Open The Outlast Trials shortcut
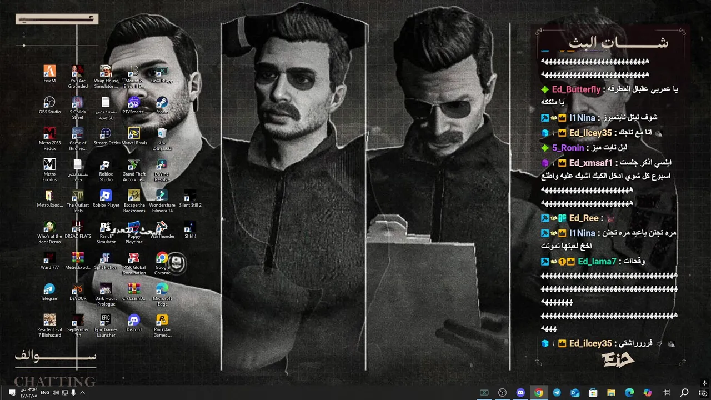The height and width of the screenshot is (400, 711). coord(78,201)
